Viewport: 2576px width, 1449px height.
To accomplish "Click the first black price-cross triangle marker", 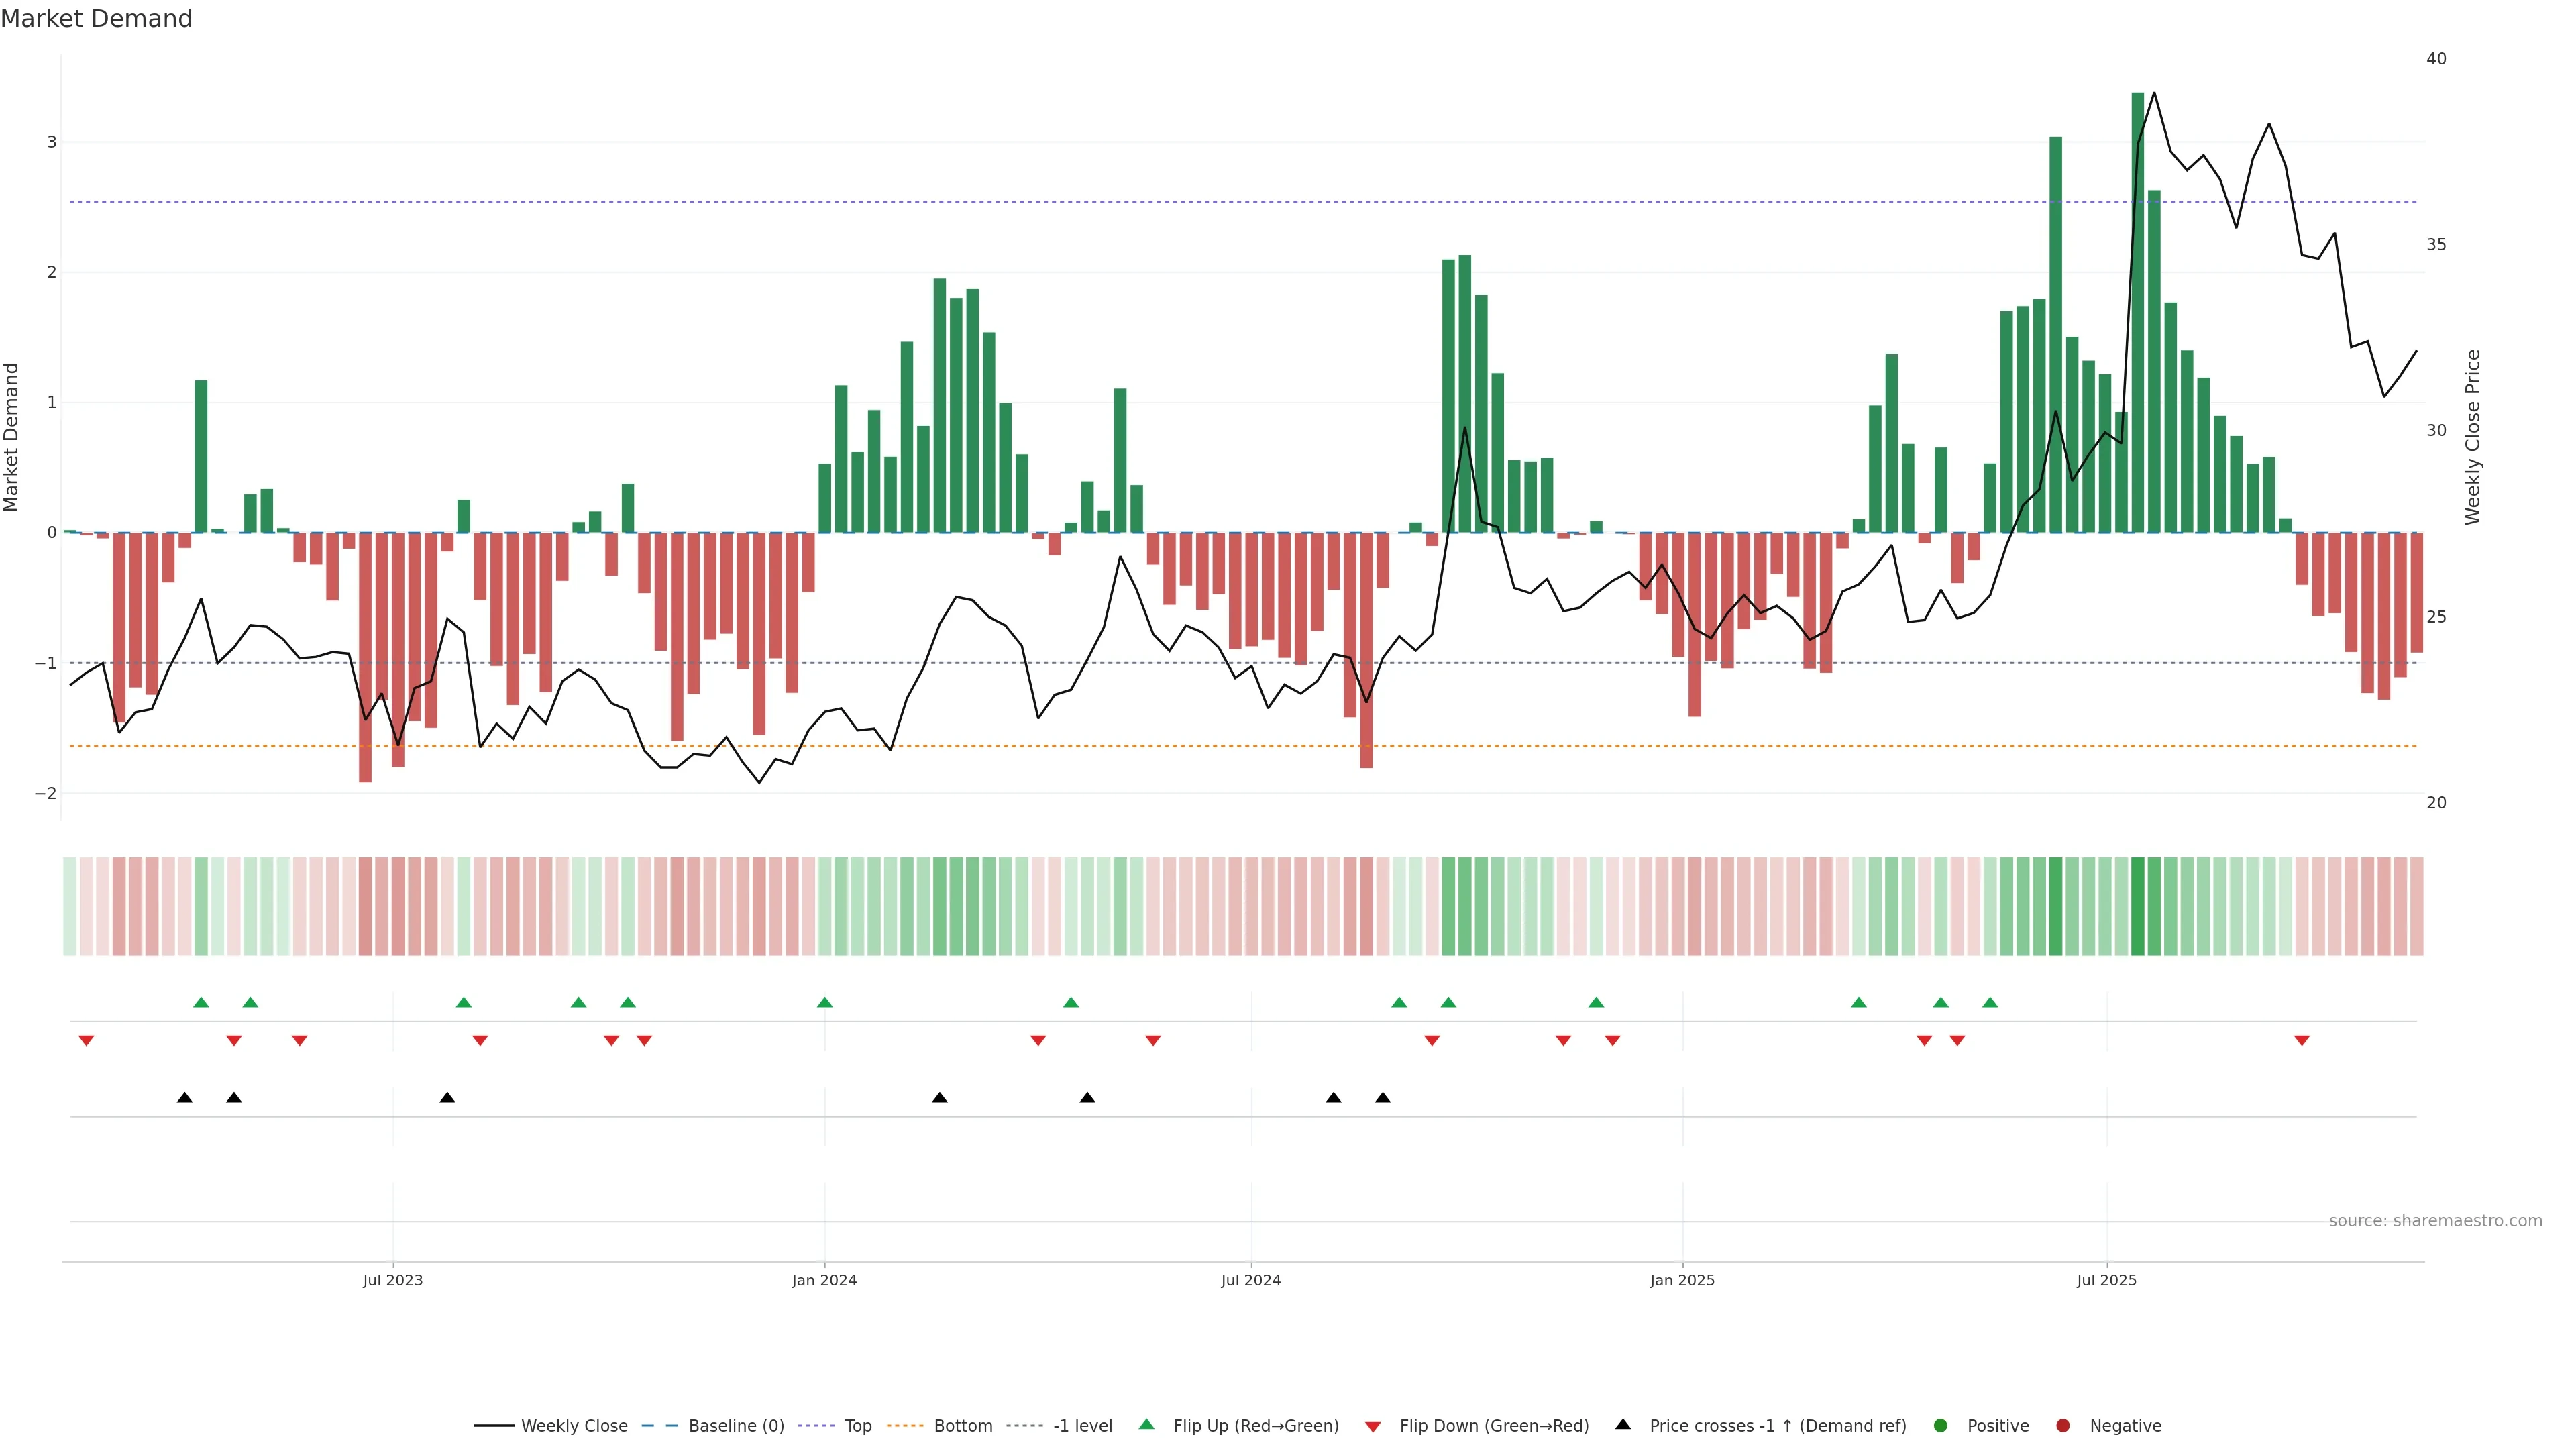I will (x=185, y=1097).
